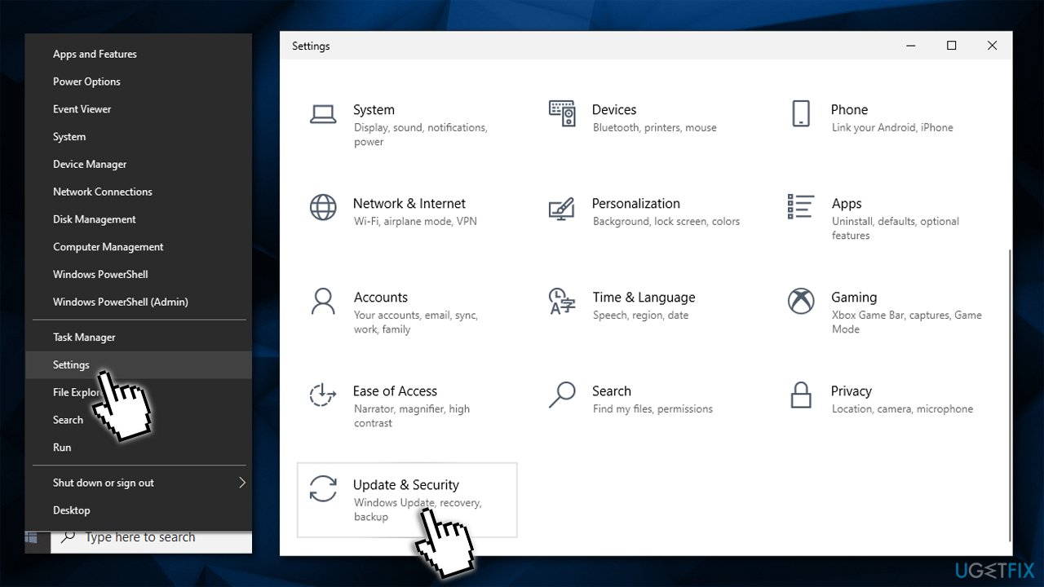Open Network & Internet settings
Image resolution: width=1044 pixels, height=587 pixels.
[x=407, y=219]
